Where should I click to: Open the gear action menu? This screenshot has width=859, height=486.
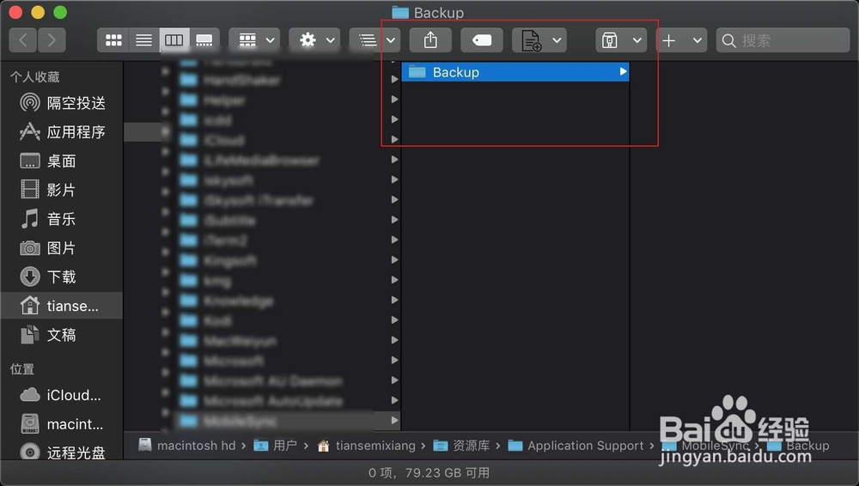314,40
